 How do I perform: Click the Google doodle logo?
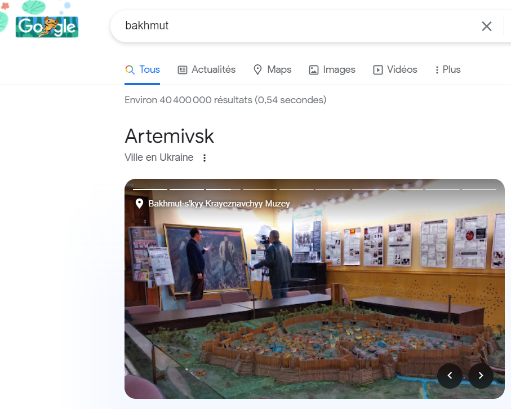tap(46, 26)
